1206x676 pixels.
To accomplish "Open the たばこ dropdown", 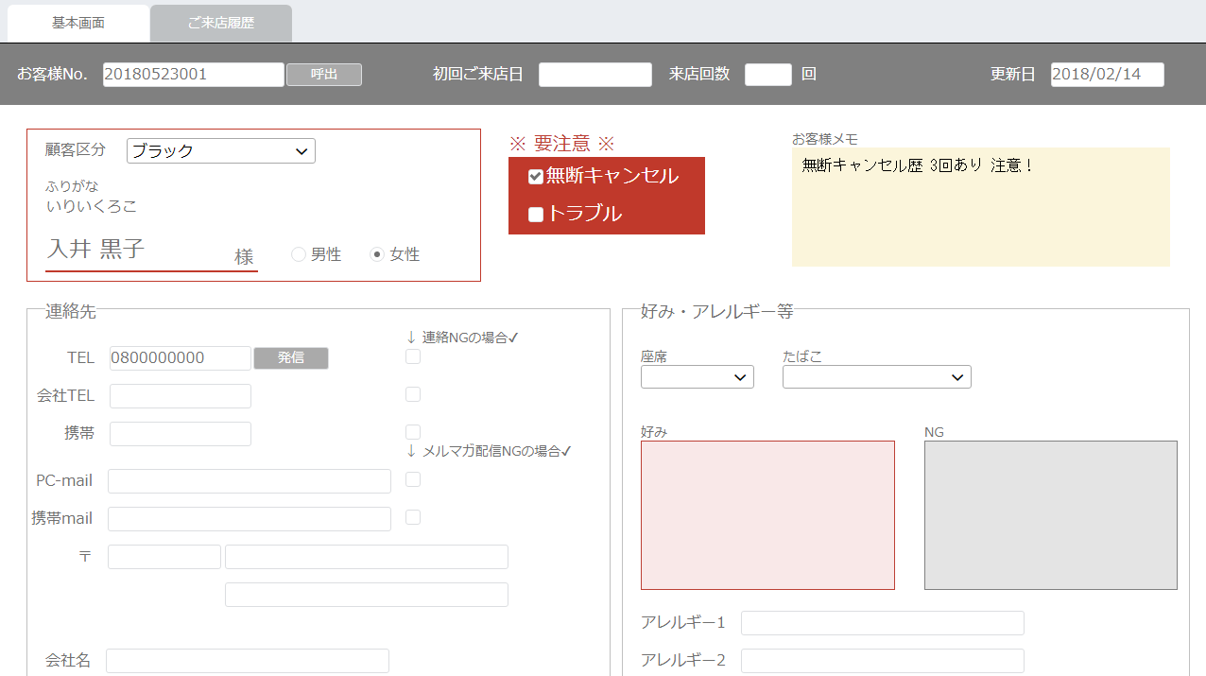I will 876,377.
